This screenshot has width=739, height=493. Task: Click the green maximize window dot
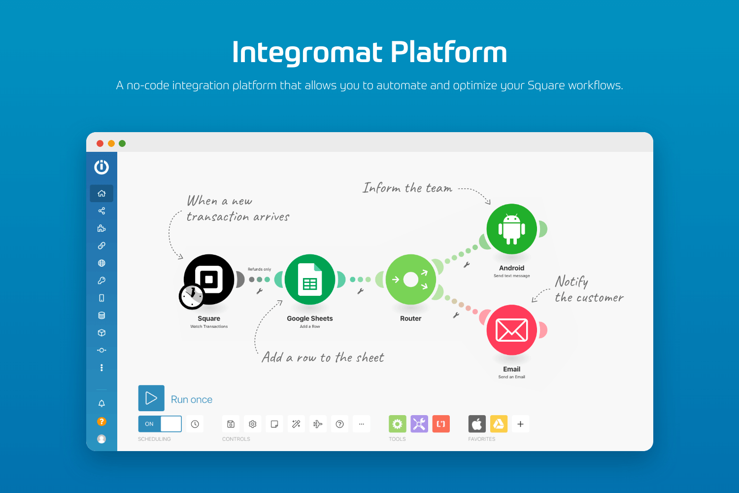tap(122, 143)
